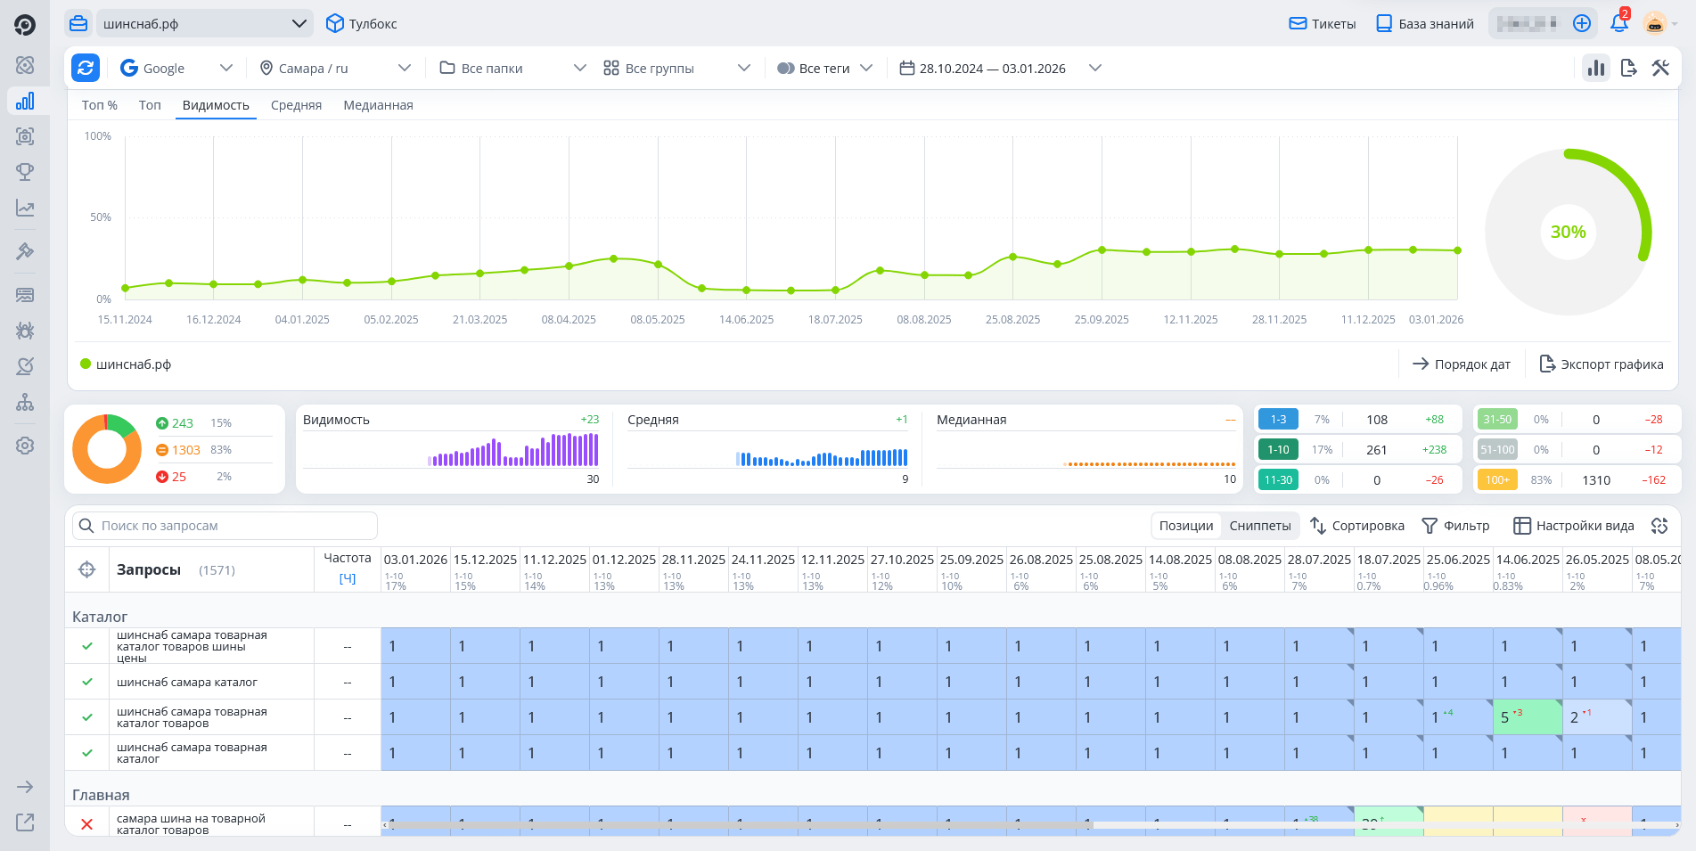Open Тикеты link in header
The height and width of the screenshot is (851, 1696).
tap(1323, 23)
